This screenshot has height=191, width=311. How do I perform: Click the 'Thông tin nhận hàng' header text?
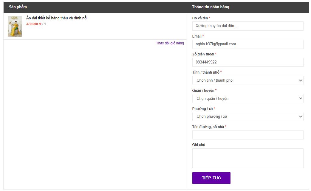point(211,7)
